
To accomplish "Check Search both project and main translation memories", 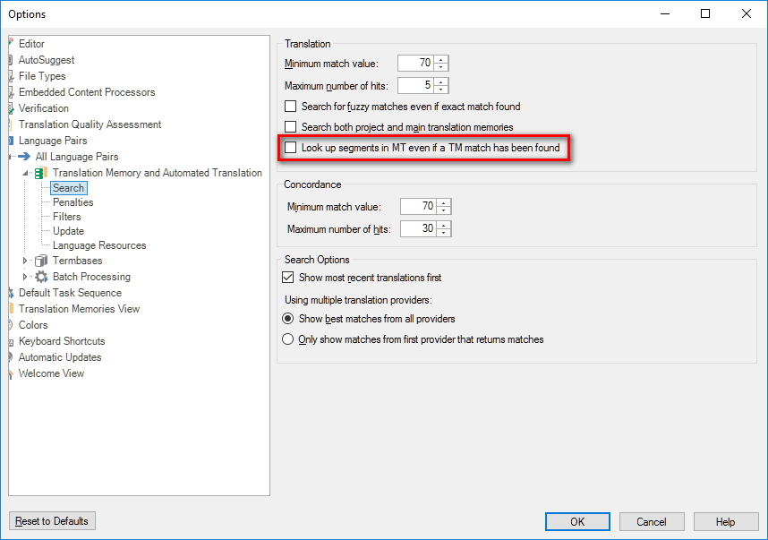I will coord(290,127).
